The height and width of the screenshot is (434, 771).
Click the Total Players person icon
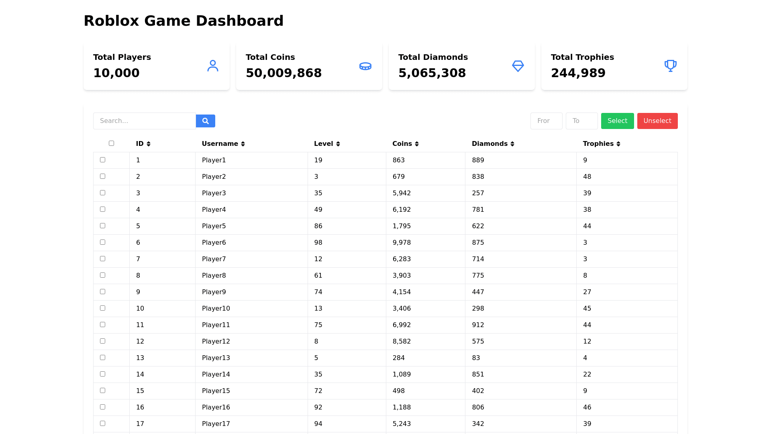click(x=213, y=66)
